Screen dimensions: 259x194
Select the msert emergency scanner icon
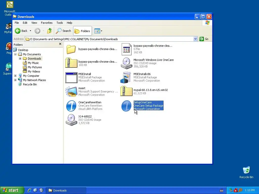pyautogui.click(x=71, y=91)
